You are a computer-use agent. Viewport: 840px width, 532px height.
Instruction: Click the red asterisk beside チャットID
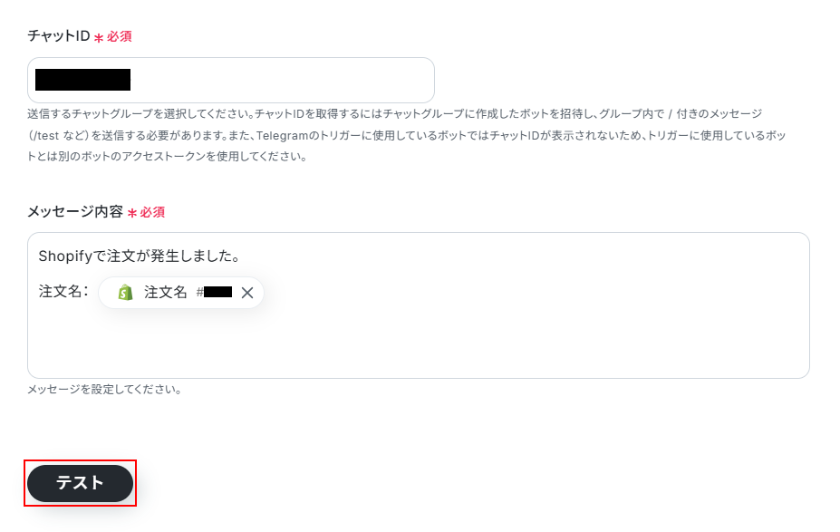pyautogui.click(x=99, y=38)
